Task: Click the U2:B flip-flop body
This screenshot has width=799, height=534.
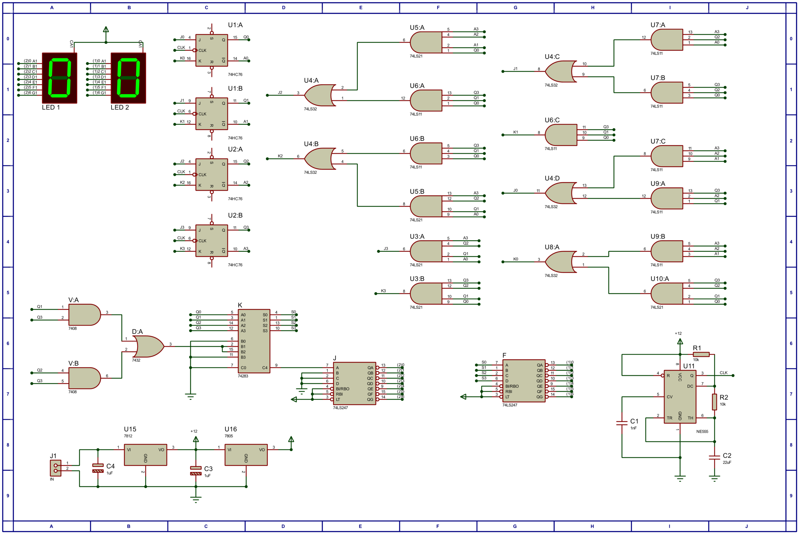Action: point(212,240)
